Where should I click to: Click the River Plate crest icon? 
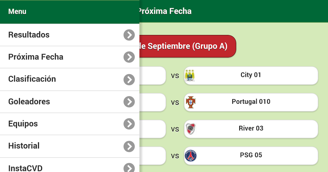coord(191,129)
